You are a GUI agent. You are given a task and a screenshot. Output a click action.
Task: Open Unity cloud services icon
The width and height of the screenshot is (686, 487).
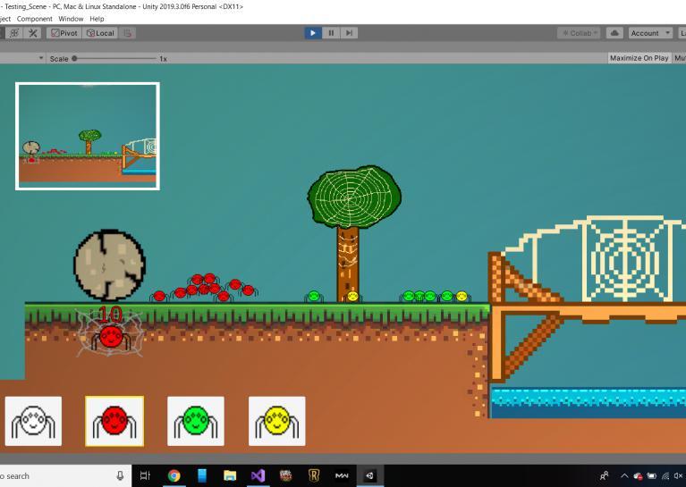[614, 33]
